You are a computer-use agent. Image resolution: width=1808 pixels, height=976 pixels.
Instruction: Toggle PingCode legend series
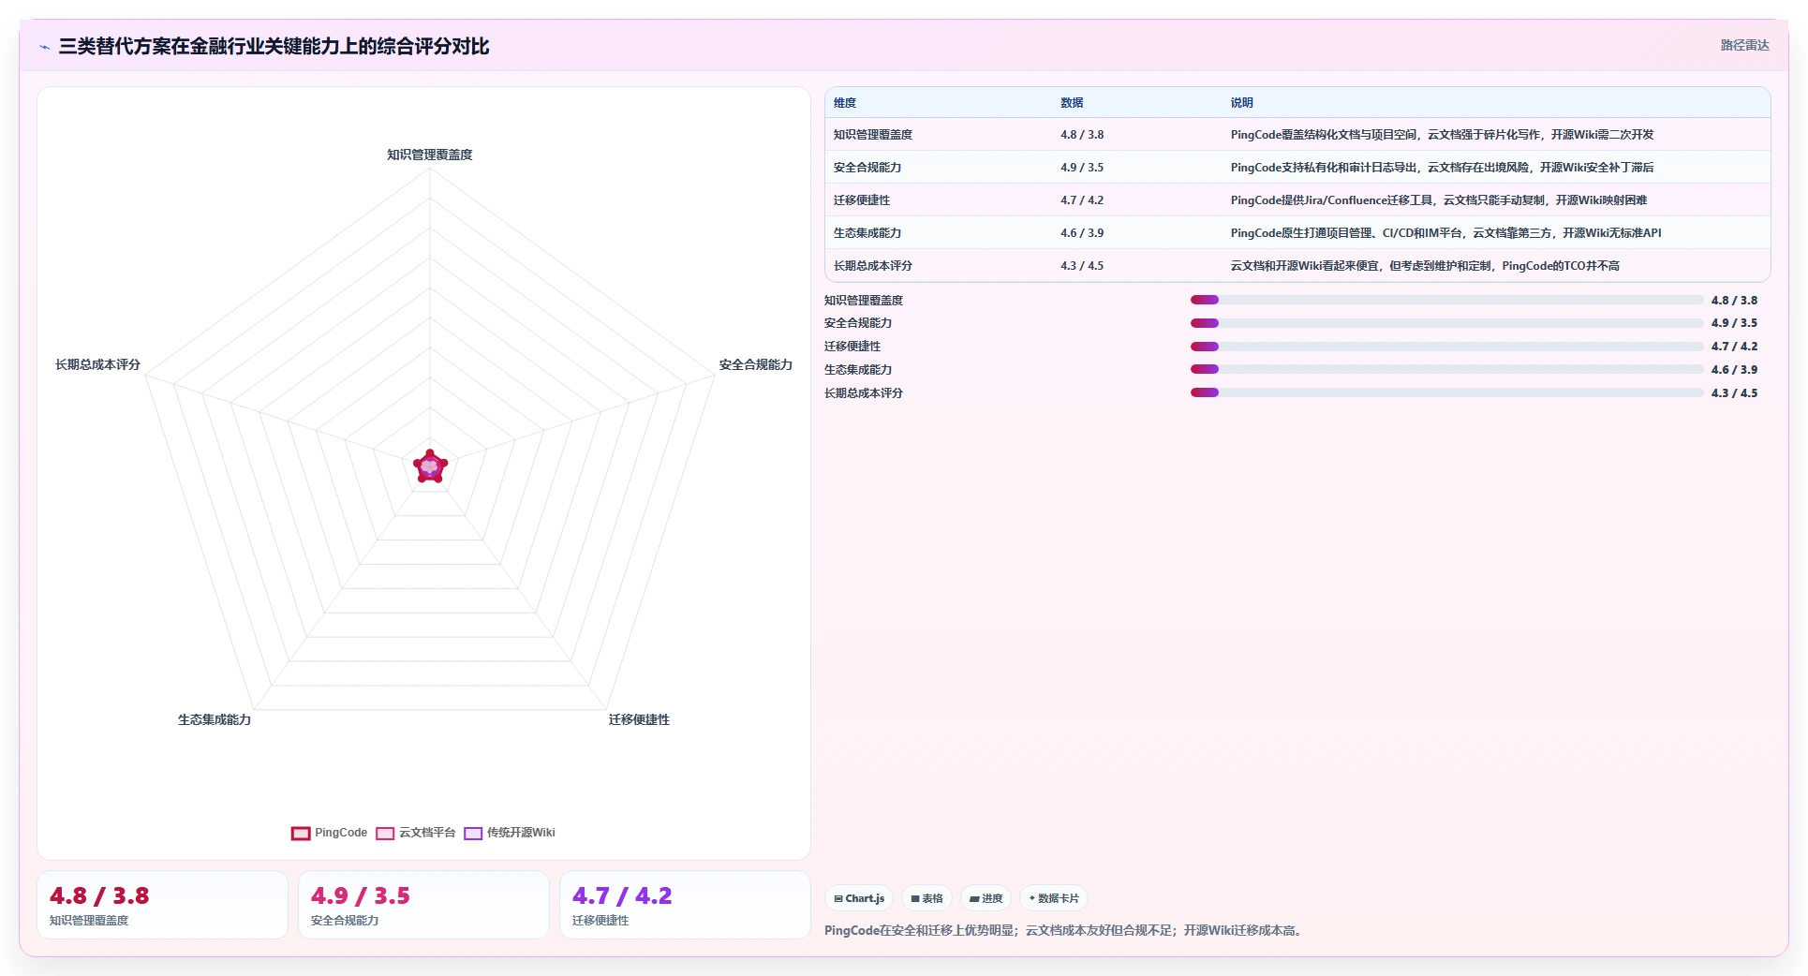point(329,833)
